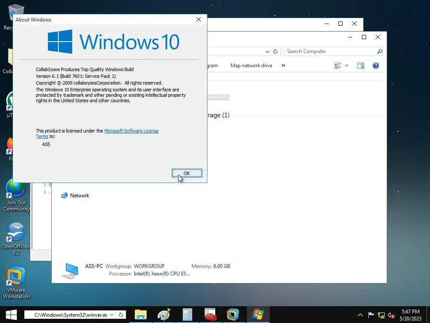
Task: Close the About Windows dialog
Action: [x=199, y=19]
